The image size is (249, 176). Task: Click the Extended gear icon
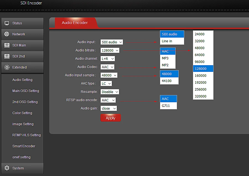point(7,67)
